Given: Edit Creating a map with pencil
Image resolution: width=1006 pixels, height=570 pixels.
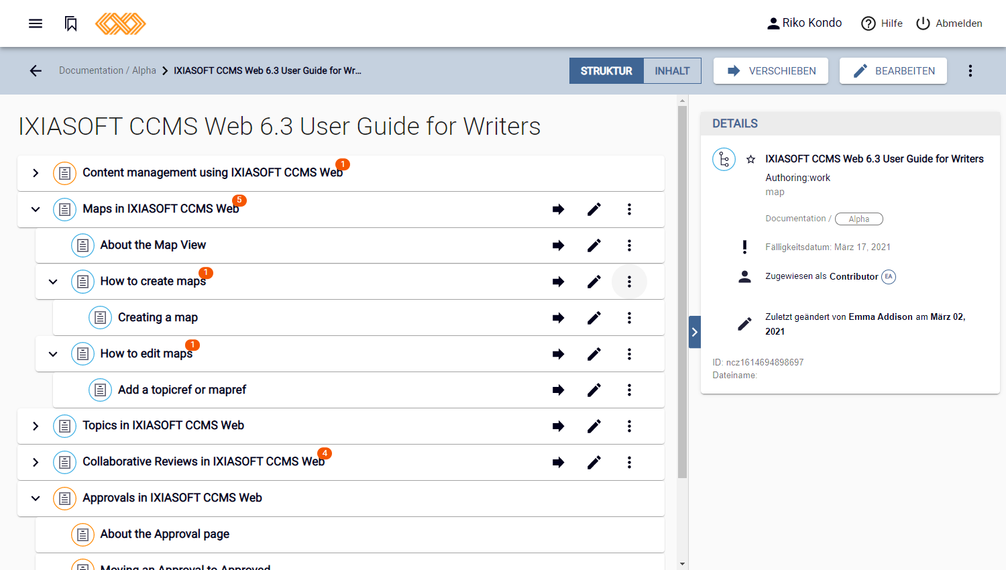Looking at the screenshot, I should click(x=594, y=318).
